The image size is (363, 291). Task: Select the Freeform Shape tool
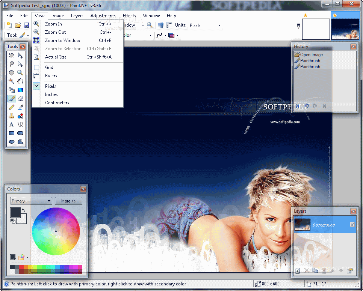(x=20, y=142)
